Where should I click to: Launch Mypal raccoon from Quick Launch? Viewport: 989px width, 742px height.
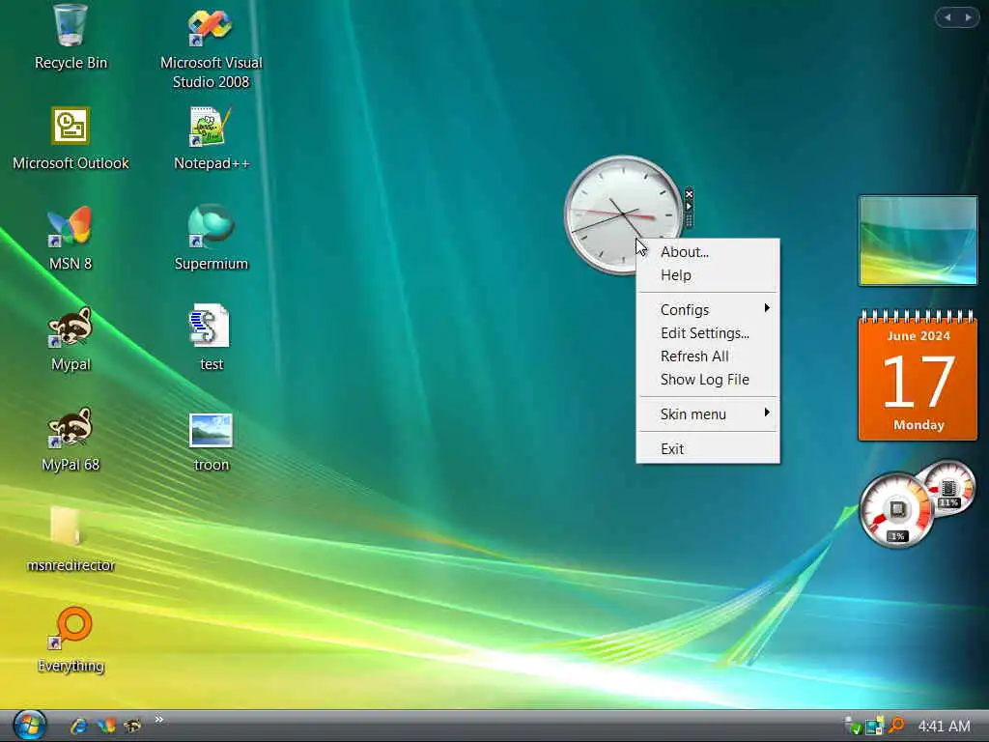click(x=132, y=726)
